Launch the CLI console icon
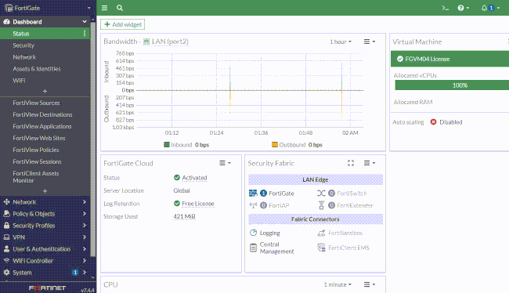 (x=445, y=8)
